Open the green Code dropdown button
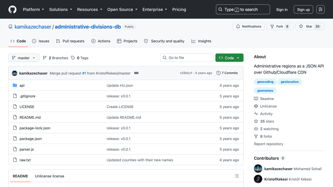 point(229,58)
